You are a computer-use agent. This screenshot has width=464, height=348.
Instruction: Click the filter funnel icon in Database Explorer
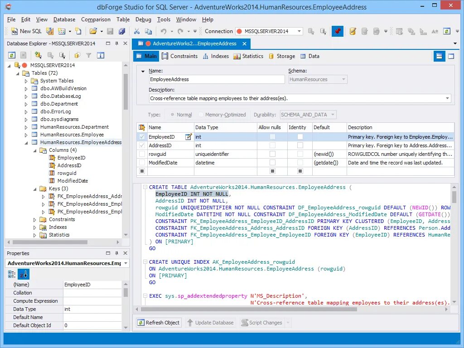click(88, 55)
